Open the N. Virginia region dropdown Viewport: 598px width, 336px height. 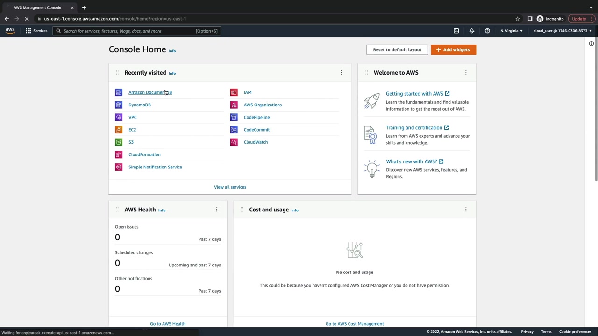[x=512, y=31]
